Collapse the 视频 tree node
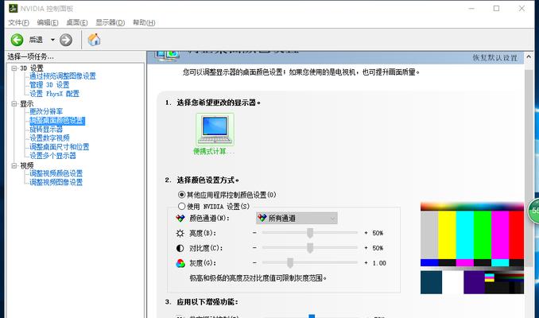Image resolution: width=539 pixels, height=318 pixels. (x=14, y=165)
